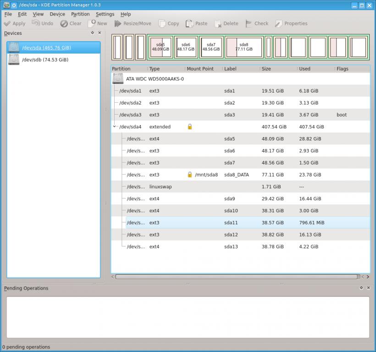
Task: Close the Pending Operations panel
Action: [368, 288]
